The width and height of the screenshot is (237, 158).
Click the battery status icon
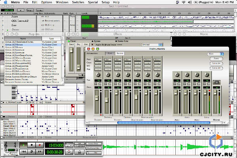(196, 2)
